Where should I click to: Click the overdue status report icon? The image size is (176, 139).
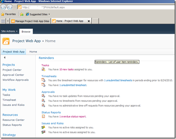click(x=43, y=117)
